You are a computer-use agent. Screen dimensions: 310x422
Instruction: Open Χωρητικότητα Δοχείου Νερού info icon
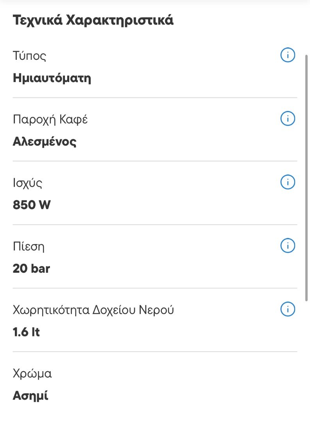[288, 309]
